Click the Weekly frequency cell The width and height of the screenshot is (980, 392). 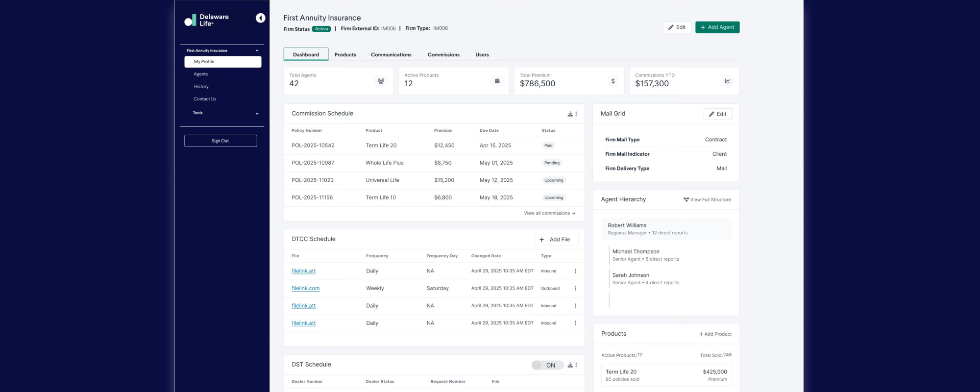point(375,289)
